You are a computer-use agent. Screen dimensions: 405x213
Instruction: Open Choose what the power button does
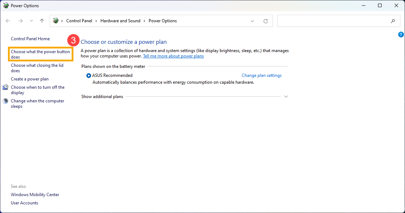point(40,54)
